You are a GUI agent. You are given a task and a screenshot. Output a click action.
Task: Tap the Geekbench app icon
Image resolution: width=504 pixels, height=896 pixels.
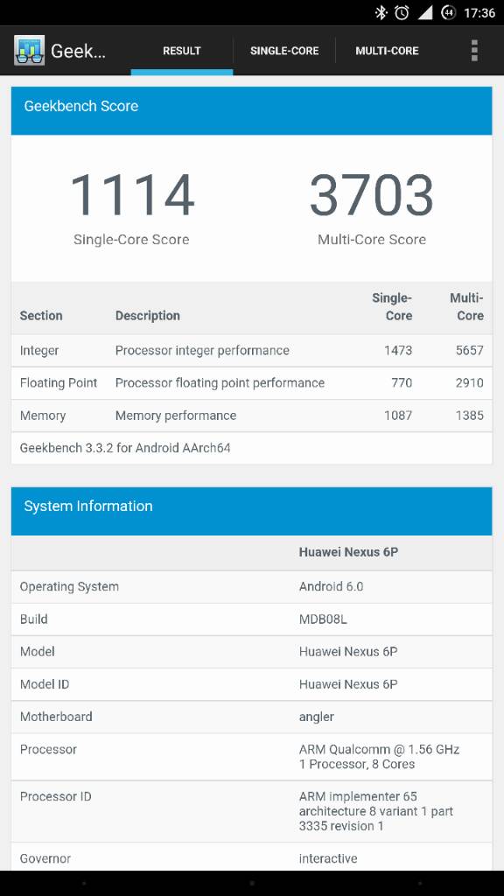tap(29, 50)
